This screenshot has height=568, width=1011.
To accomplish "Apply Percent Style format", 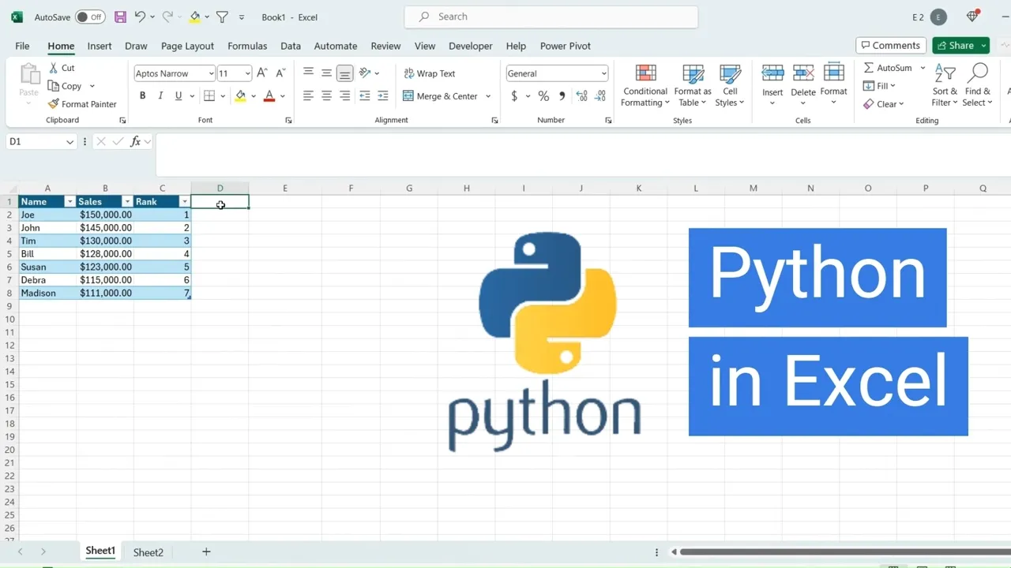I will (543, 96).
